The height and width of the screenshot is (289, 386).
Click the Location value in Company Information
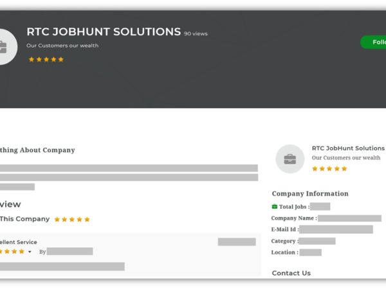310,252
